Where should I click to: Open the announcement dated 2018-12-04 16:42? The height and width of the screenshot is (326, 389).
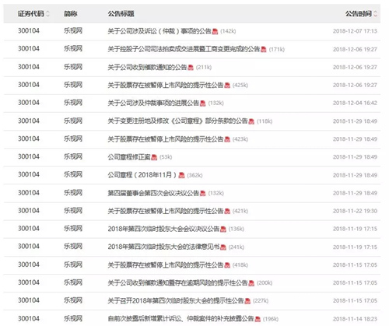tap(153, 103)
